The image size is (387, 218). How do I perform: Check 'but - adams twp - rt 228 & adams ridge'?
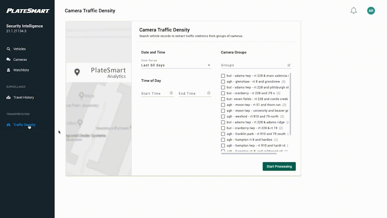(223, 122)
